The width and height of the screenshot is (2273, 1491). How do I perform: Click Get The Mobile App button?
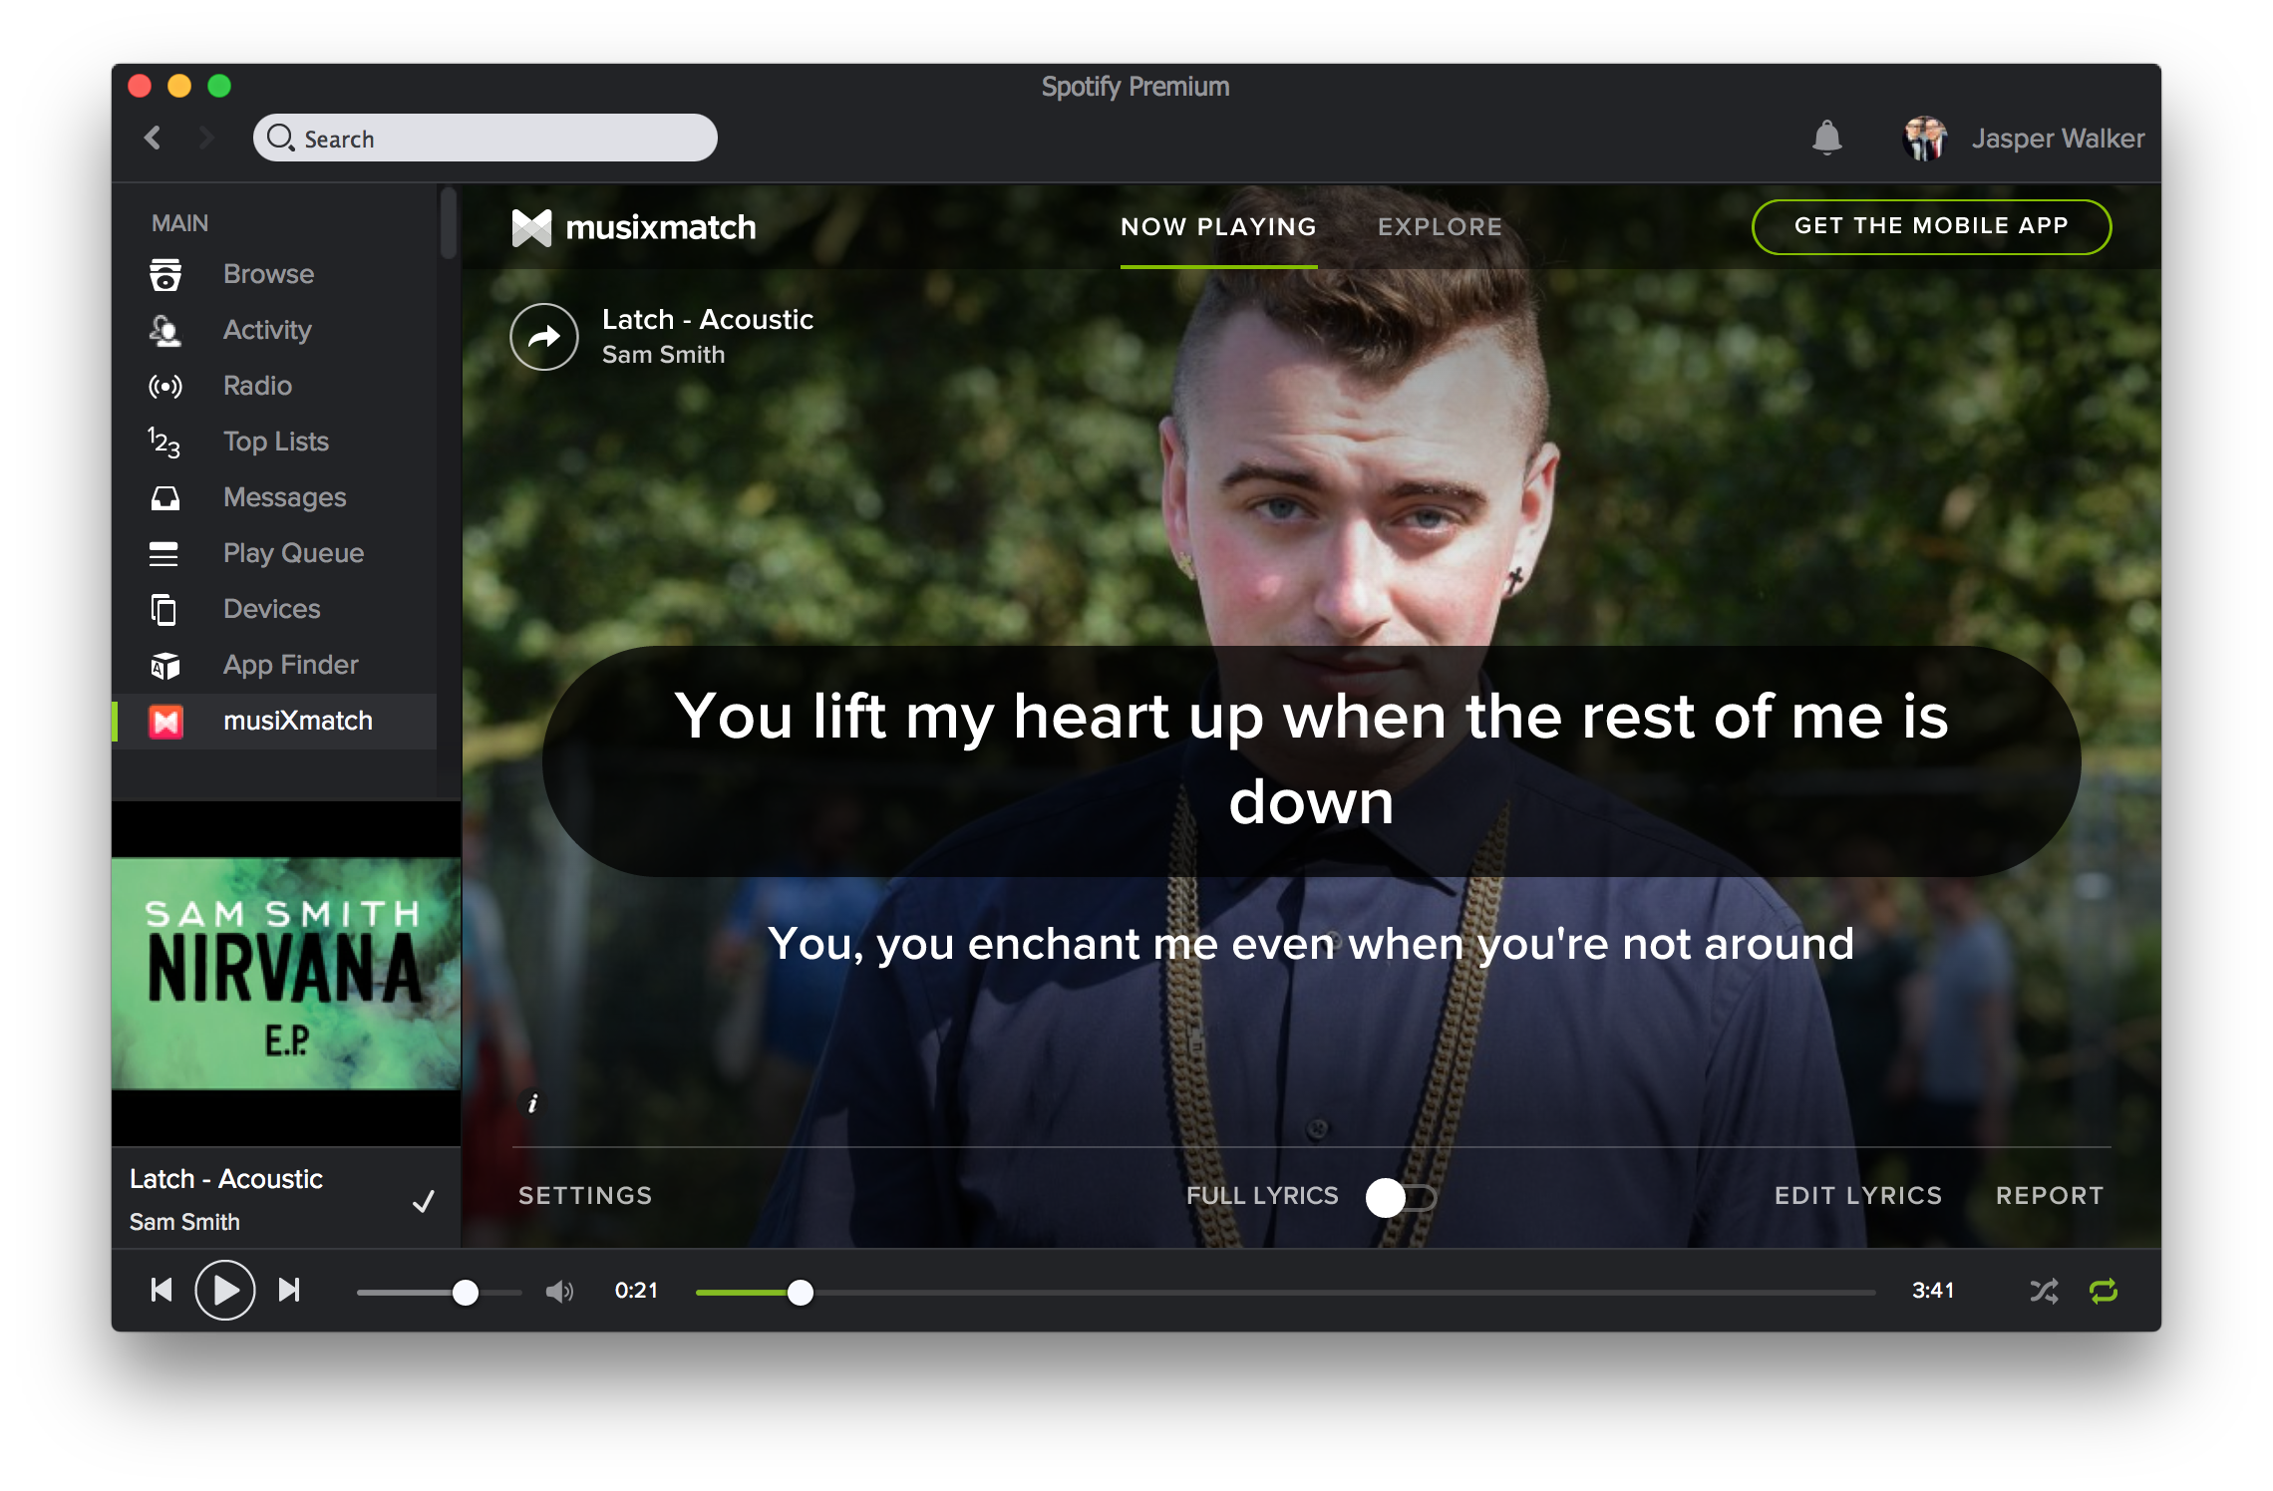1931,226
